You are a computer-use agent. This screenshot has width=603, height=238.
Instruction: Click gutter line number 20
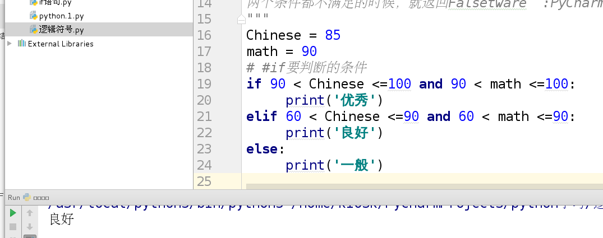(x=204, y=100)
